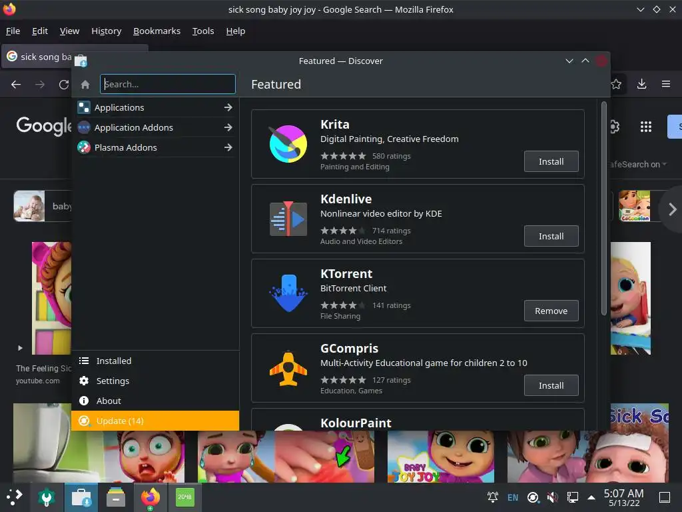Install GCompris
This screenshot has height=512, width=682.
(x=551, y=386)
